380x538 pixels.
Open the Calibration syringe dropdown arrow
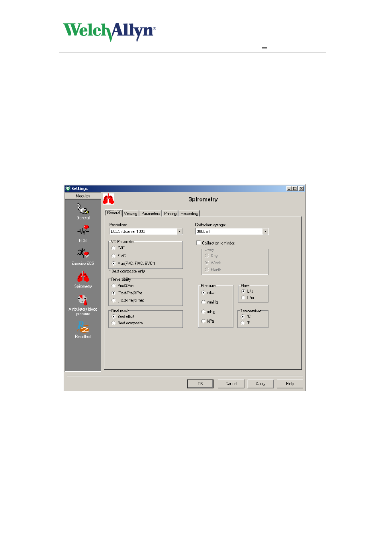click(x=265, y=231)
